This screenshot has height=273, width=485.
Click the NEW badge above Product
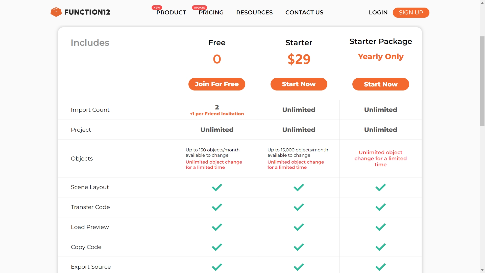(x=157, y=8)
